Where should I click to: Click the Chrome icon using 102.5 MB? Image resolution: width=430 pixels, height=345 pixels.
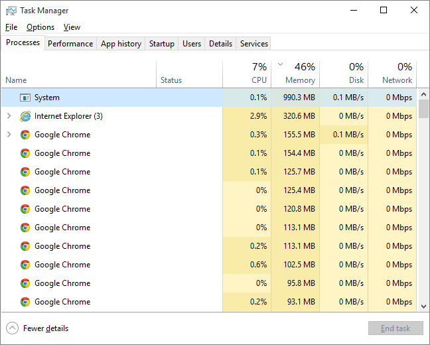pos(25,265)
